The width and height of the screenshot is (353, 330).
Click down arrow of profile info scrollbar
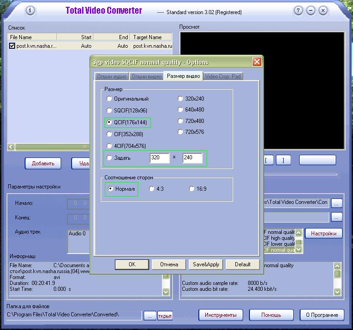[x=337, y=292]
